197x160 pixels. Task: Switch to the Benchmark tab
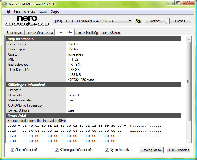pyautogui.click(x=15, y=33)
